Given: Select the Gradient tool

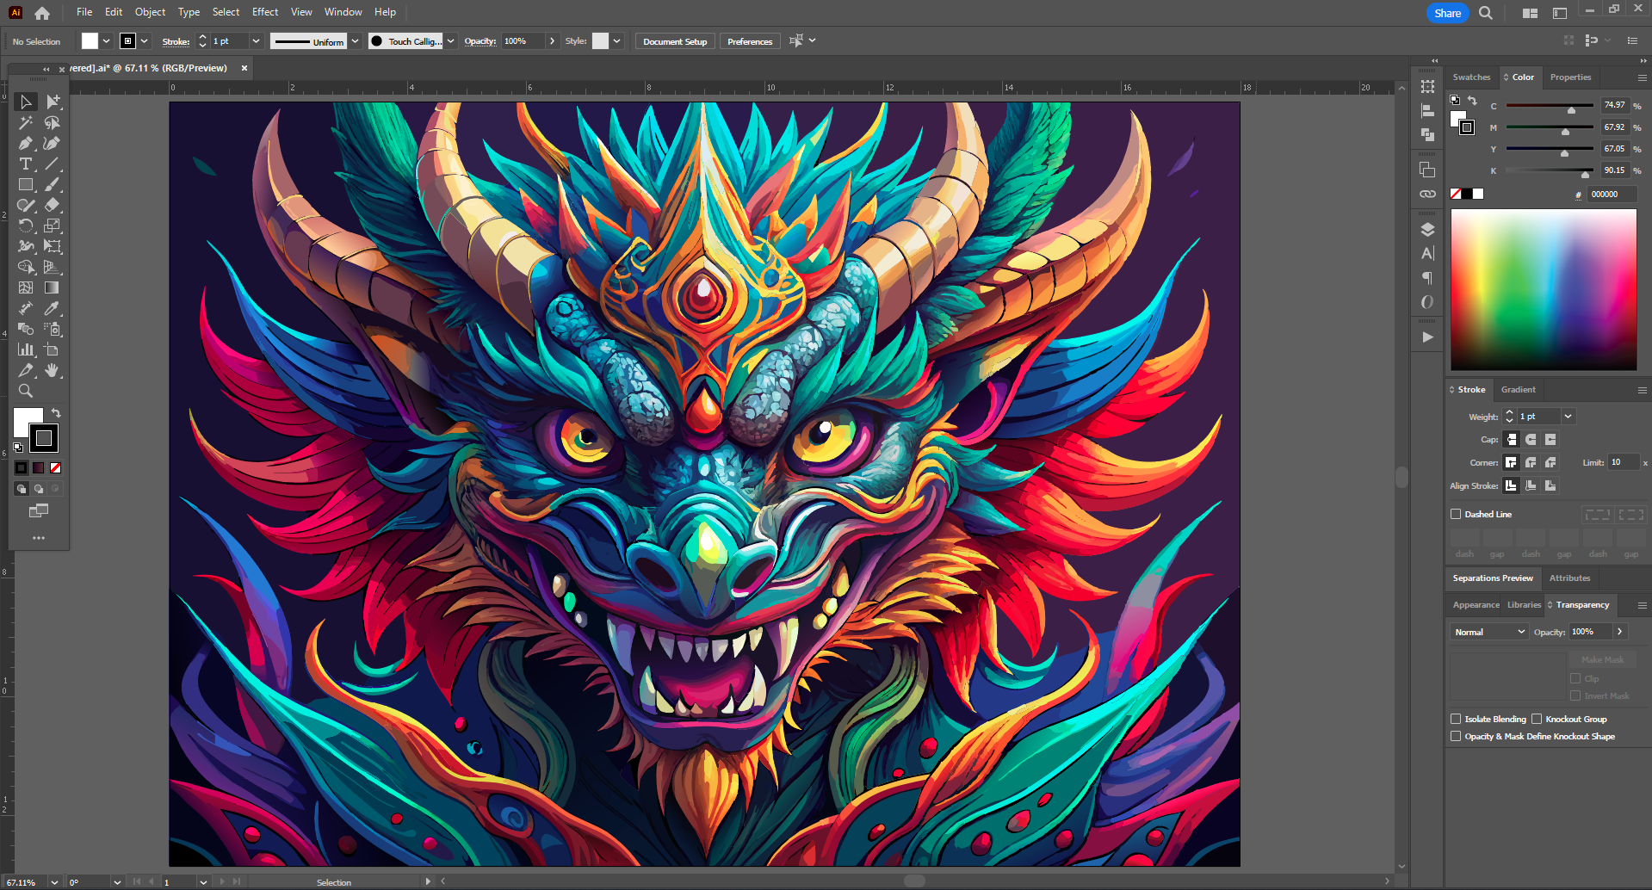Looking at the screenshot, I should pyautogui.click(x=53, y=287).
